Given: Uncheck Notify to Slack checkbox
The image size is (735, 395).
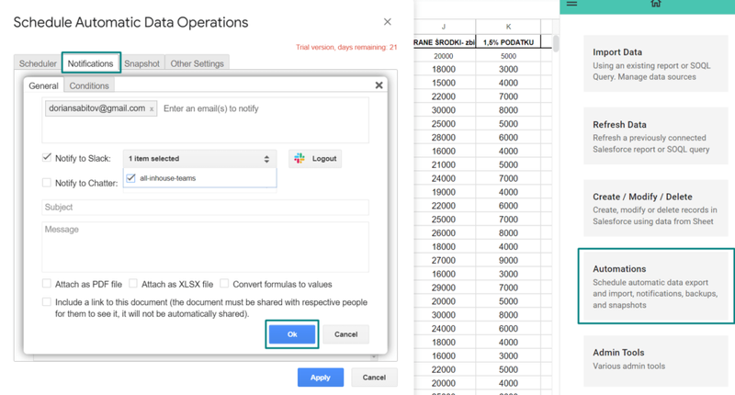Looking at the screenshot, I should (47, 158).
